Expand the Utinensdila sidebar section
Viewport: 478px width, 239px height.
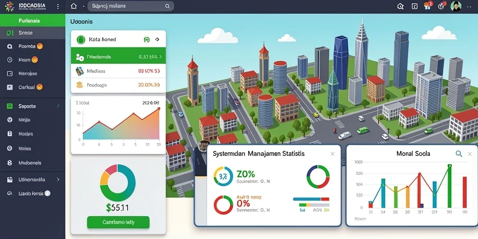(33, 180)
